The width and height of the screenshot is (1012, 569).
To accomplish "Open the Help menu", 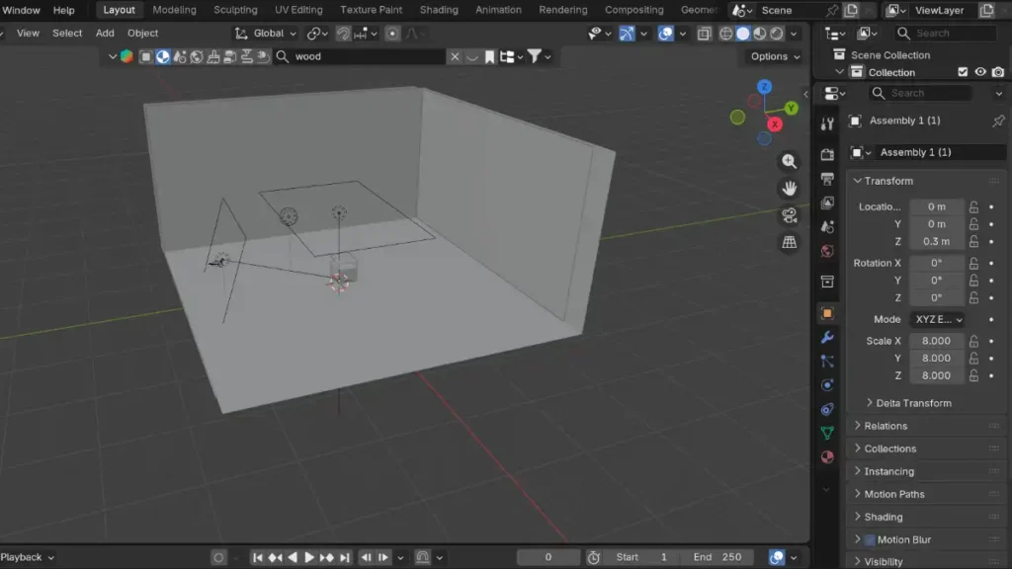I will tap(63, 10).
